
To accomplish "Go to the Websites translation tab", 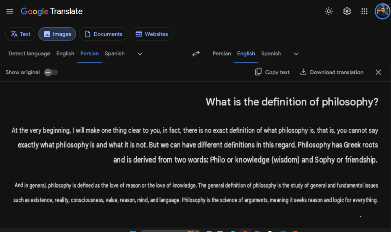I will click(x=152, y=34).
